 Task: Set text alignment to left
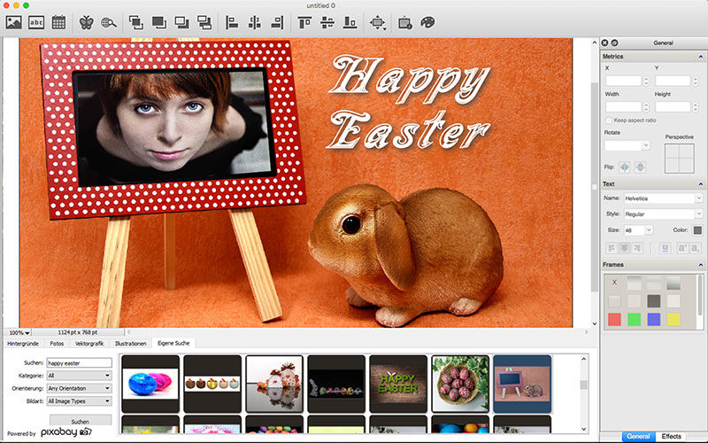click(612, 248)
